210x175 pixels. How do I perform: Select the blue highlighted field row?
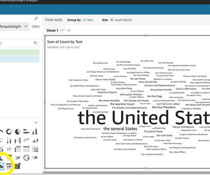click(x=20, y=59)
